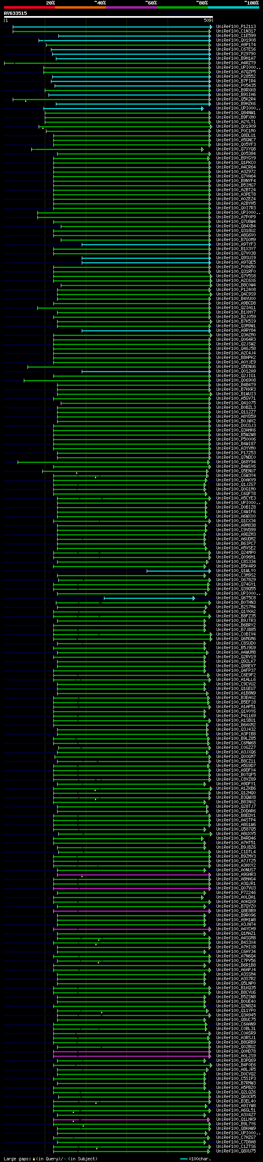Select the hit UniRef100_Q01909
Image resolution: width=263 pixels, height=1162 pixels.
[236, 126]
